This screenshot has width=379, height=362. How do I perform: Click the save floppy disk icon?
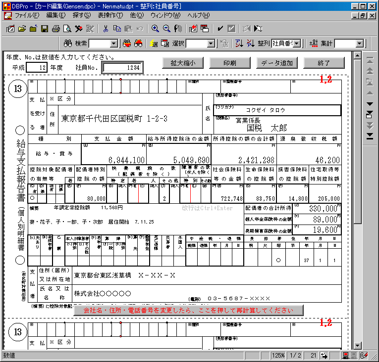[x=45, y=29]
